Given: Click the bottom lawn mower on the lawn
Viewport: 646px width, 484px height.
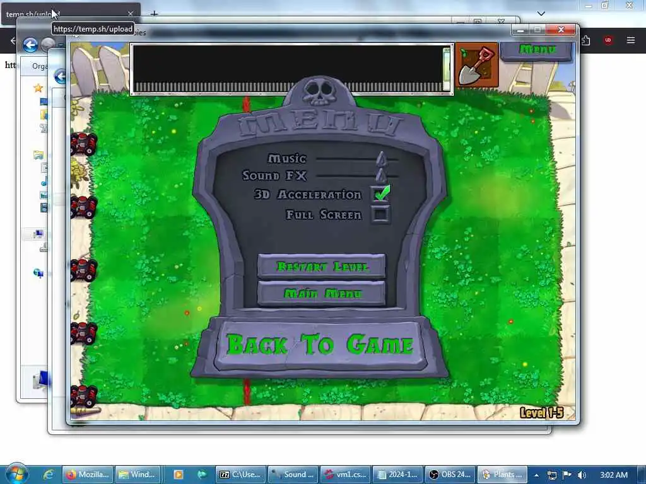Looking at the screenshot, I should pyautogui.click(x=84, y=396).
